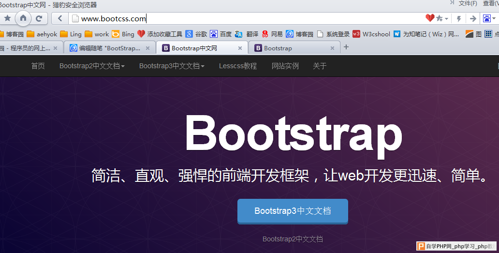Open the Ling bookmark folder
This screenshot has height=253, width=499.
[x=71, y=34]
